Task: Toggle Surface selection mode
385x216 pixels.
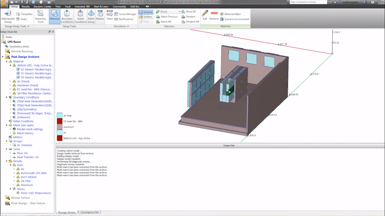Action: click(x=146, y=17)
